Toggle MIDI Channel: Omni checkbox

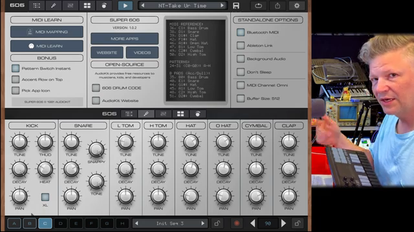241,85
